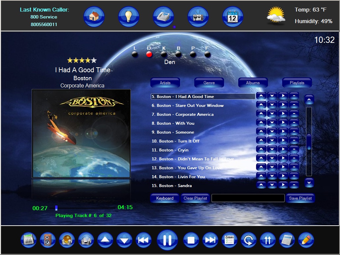Remove track 11 Cryin from playlist
The width and height of the screenshot is (340, 255).
(x=294, y=149)
